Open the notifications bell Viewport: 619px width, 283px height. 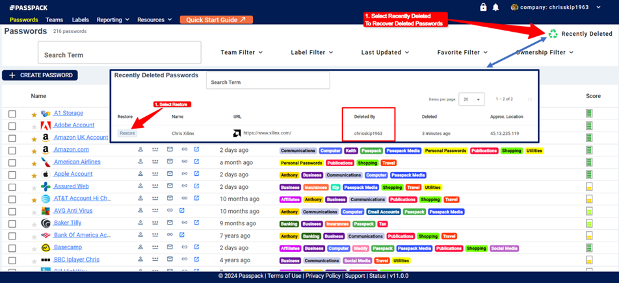tap(495, 8)
